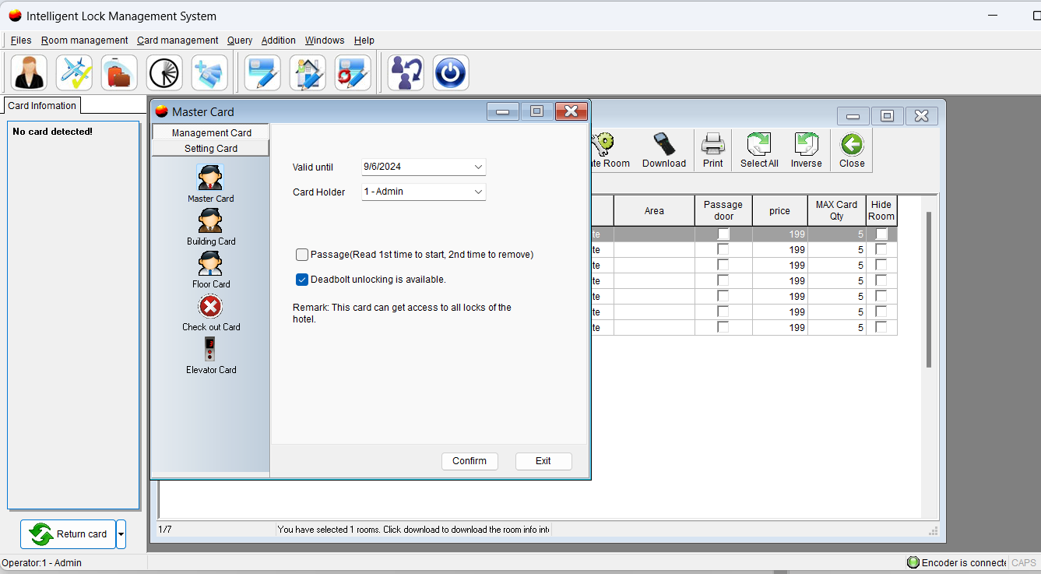This screenshot has width=1041, height=574.
Task: Select the Card Infomation tab
Action: pyautogui.click(x=42, y=106)
